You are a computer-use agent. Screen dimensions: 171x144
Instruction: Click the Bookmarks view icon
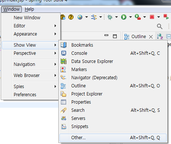(x=64, y=45)
